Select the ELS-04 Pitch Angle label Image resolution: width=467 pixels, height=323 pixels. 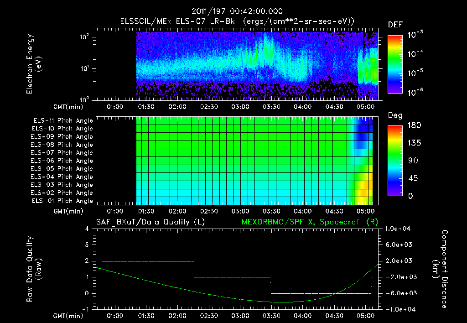62,177
